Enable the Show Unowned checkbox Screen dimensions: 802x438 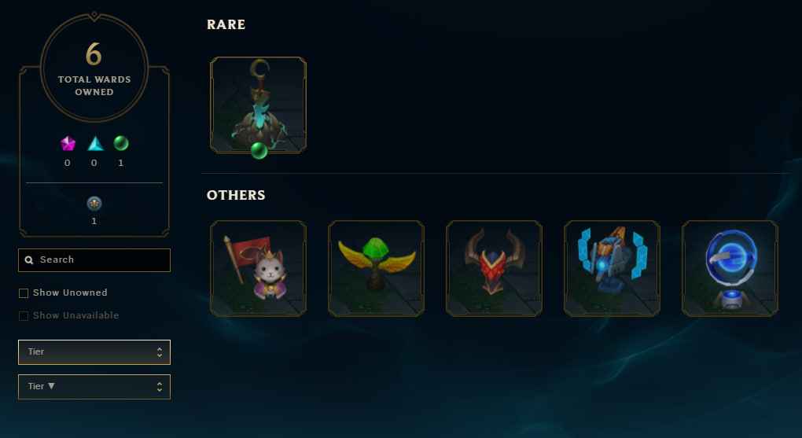24,293
